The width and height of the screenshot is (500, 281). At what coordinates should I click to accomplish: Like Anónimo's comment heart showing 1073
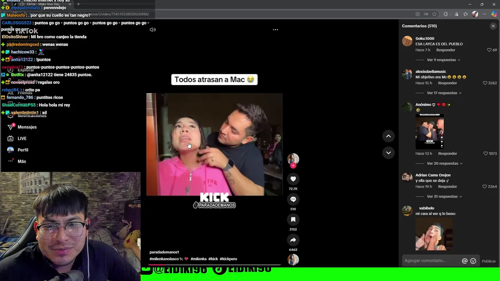point(486,153)
